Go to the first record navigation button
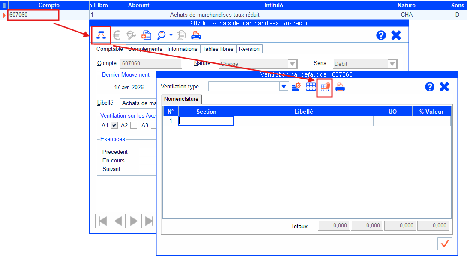 click(x=103, y=221)
